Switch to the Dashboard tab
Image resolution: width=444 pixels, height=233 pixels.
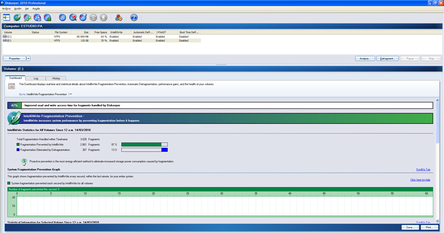16,78
